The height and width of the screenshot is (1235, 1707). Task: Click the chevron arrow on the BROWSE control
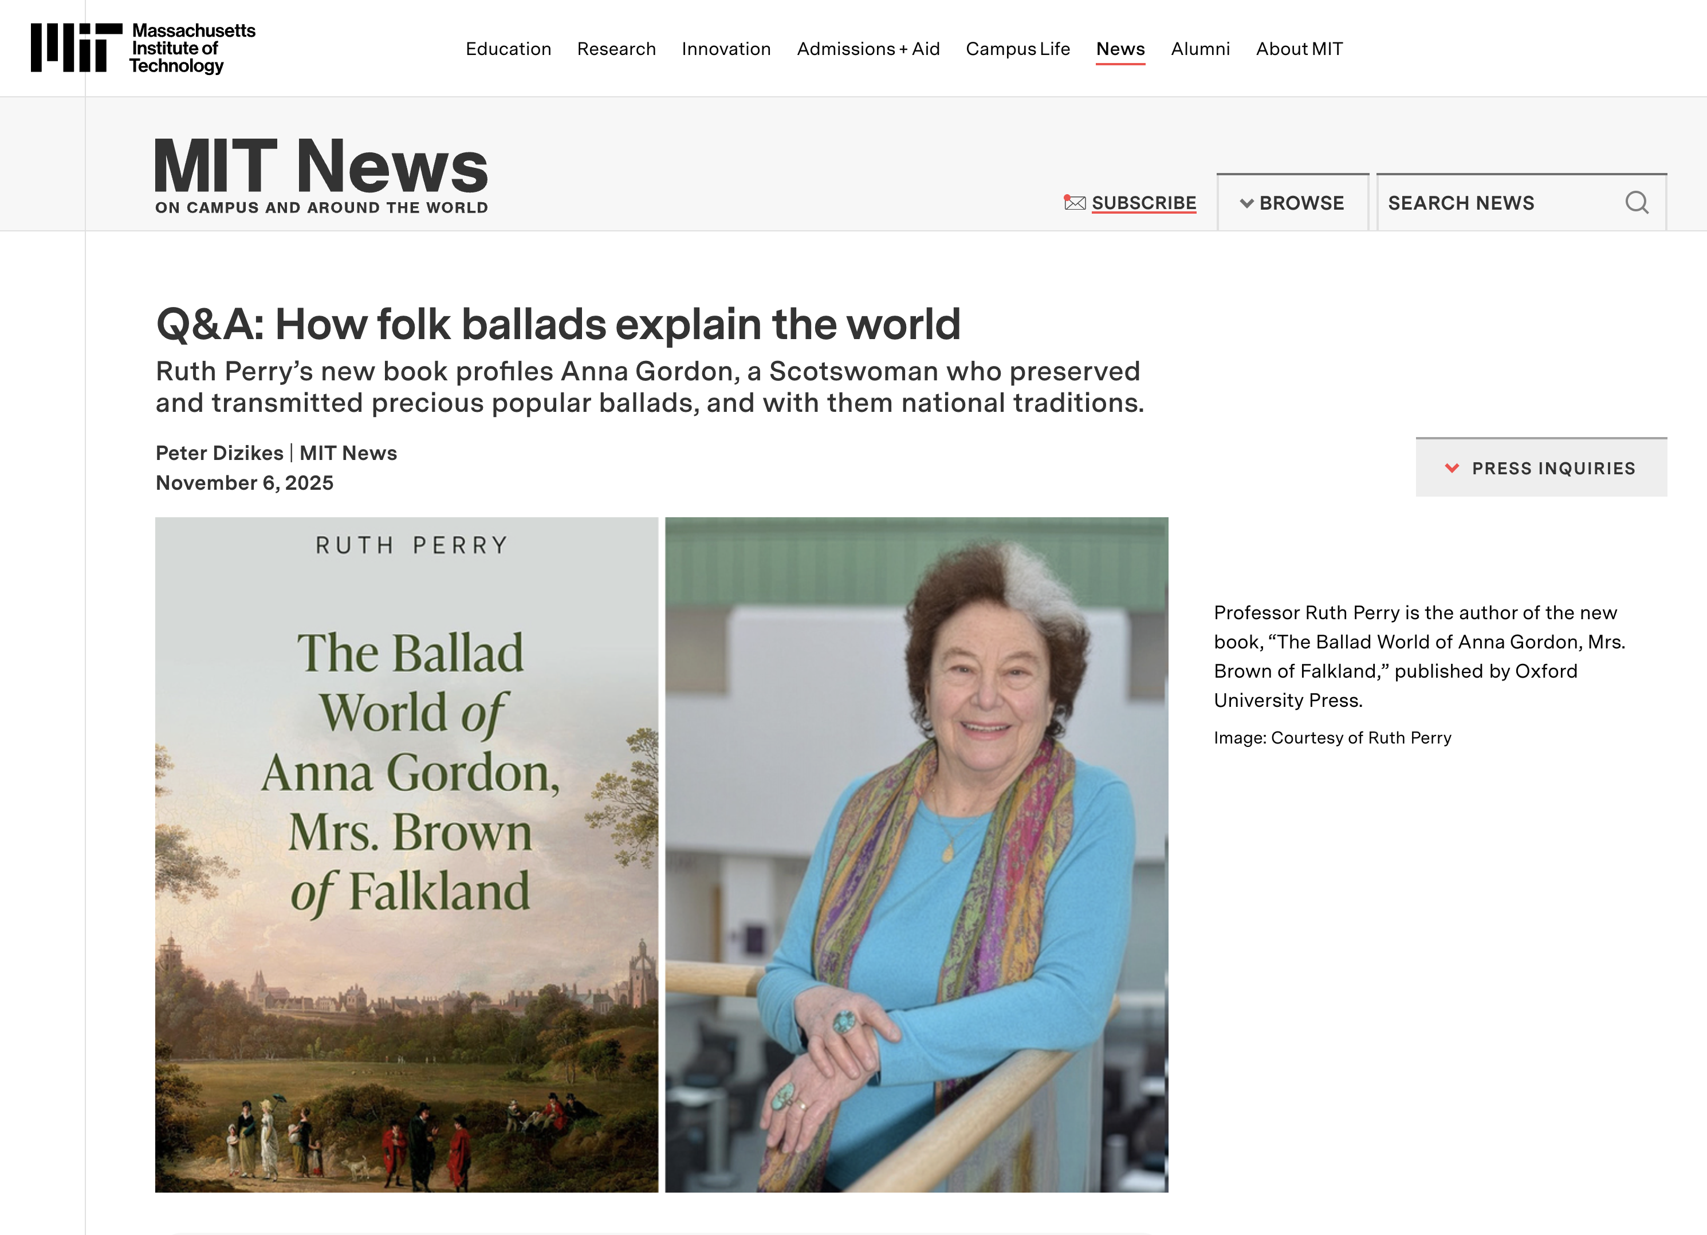pos(1246,202)
